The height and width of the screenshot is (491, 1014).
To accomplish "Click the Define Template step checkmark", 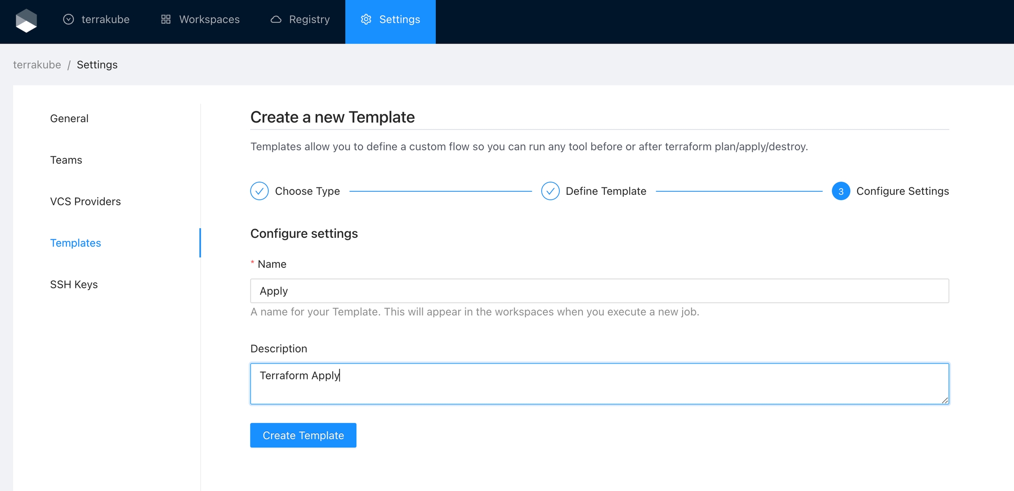I will [550, 191].
